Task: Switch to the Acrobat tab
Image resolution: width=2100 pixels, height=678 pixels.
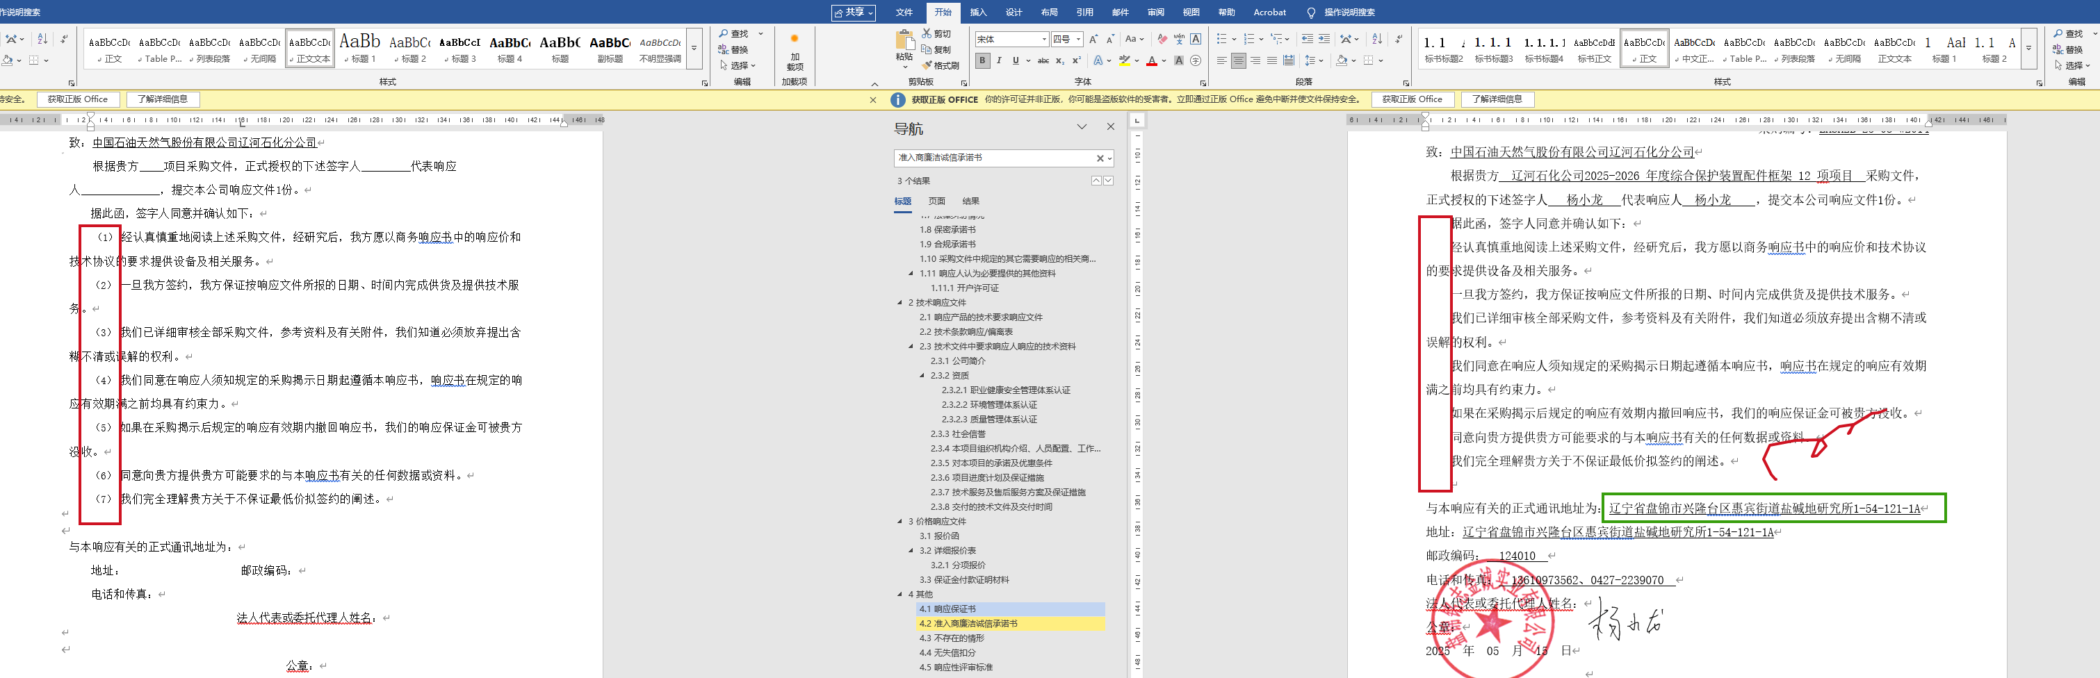Action: (x=1269, y=13)
